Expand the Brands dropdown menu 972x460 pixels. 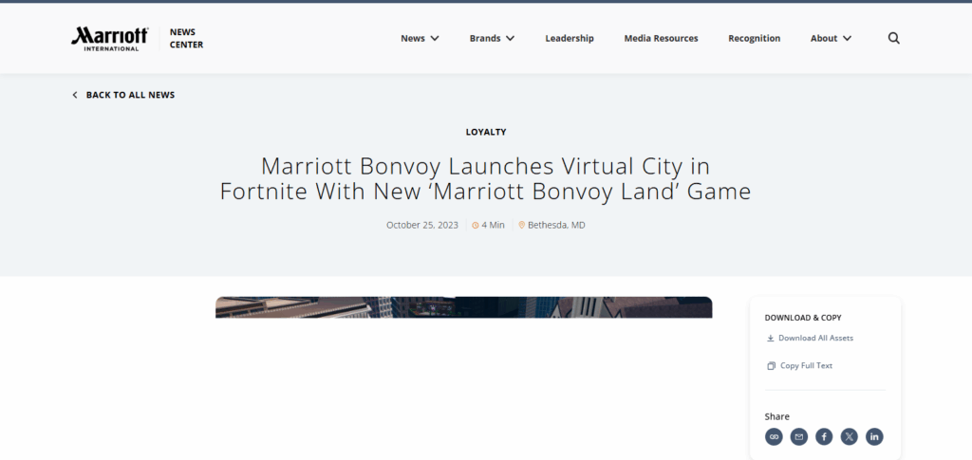(492, 38)
